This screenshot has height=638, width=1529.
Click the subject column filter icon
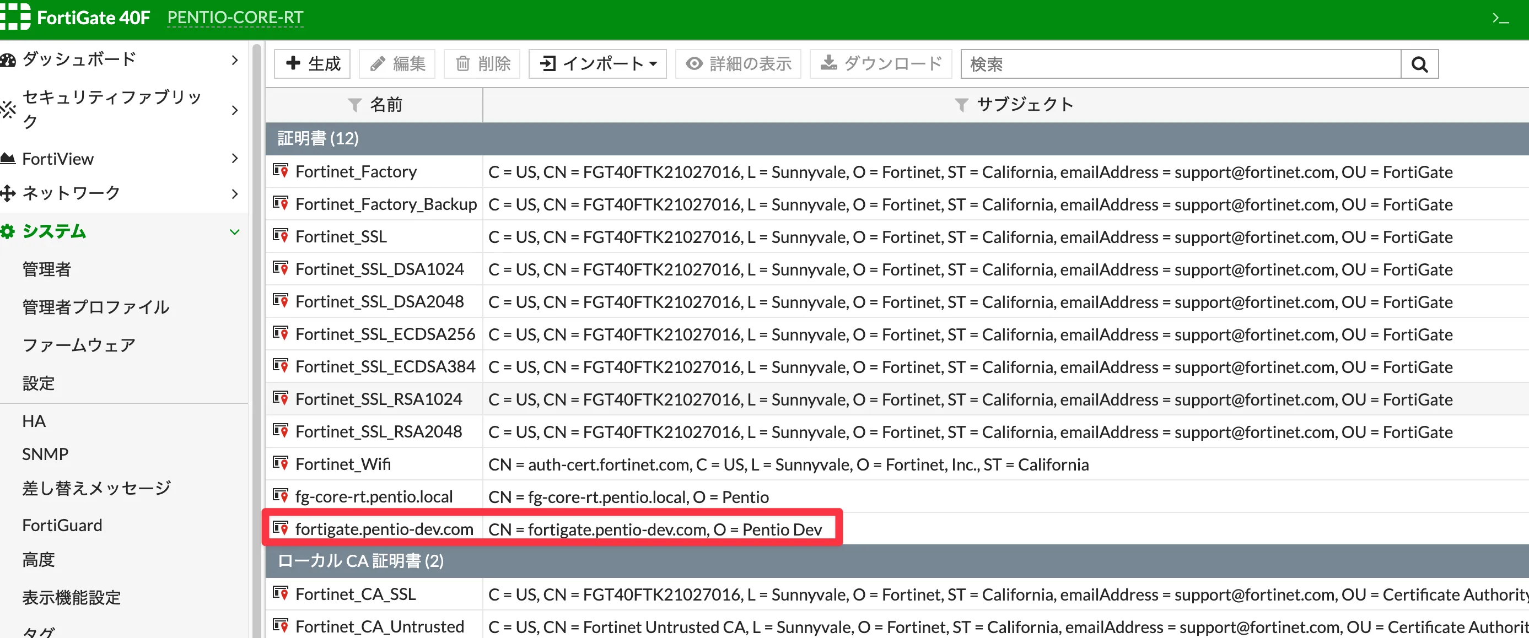[962, 105]
